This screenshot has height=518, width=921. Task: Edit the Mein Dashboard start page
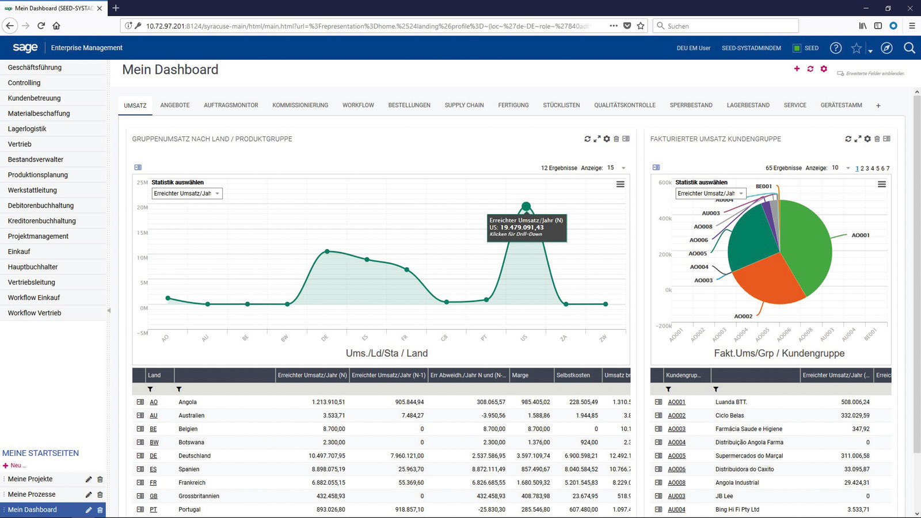(89, 510)
